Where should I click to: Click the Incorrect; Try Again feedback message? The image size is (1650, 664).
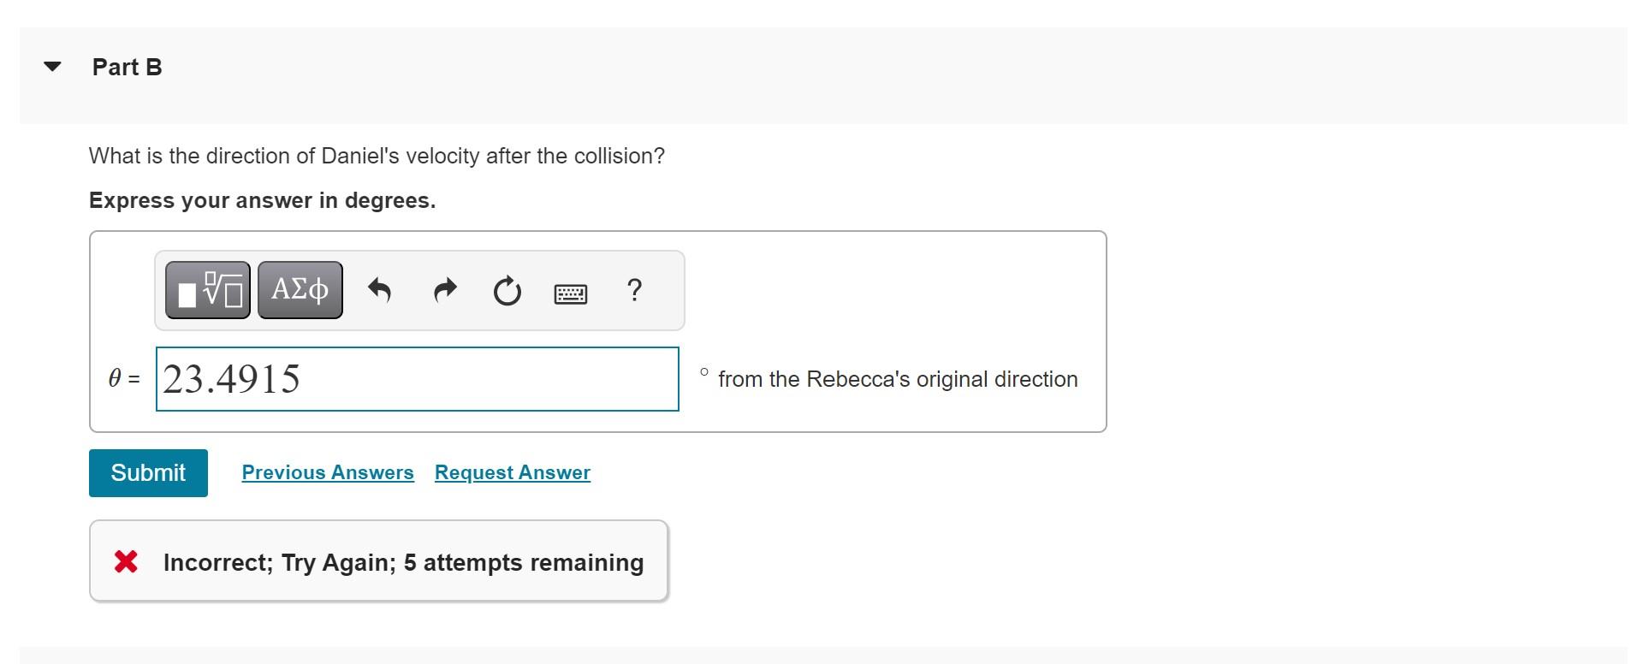[x=403, y=562]
